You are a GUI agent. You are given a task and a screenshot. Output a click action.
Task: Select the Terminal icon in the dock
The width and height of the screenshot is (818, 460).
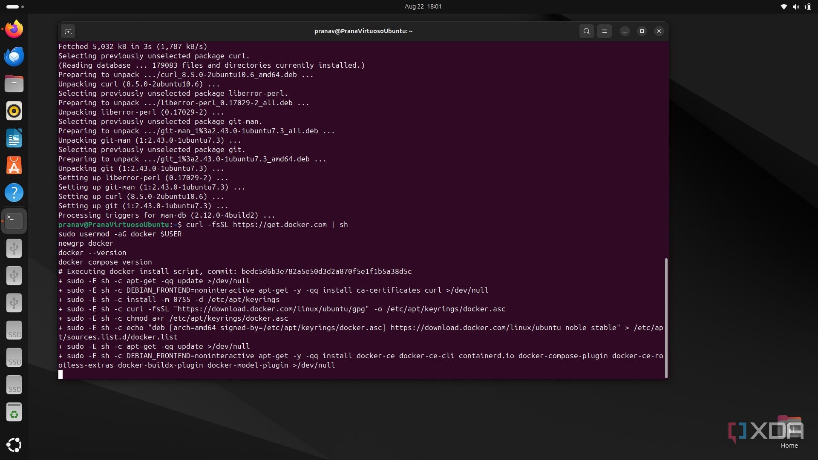[x=14, y=221]
